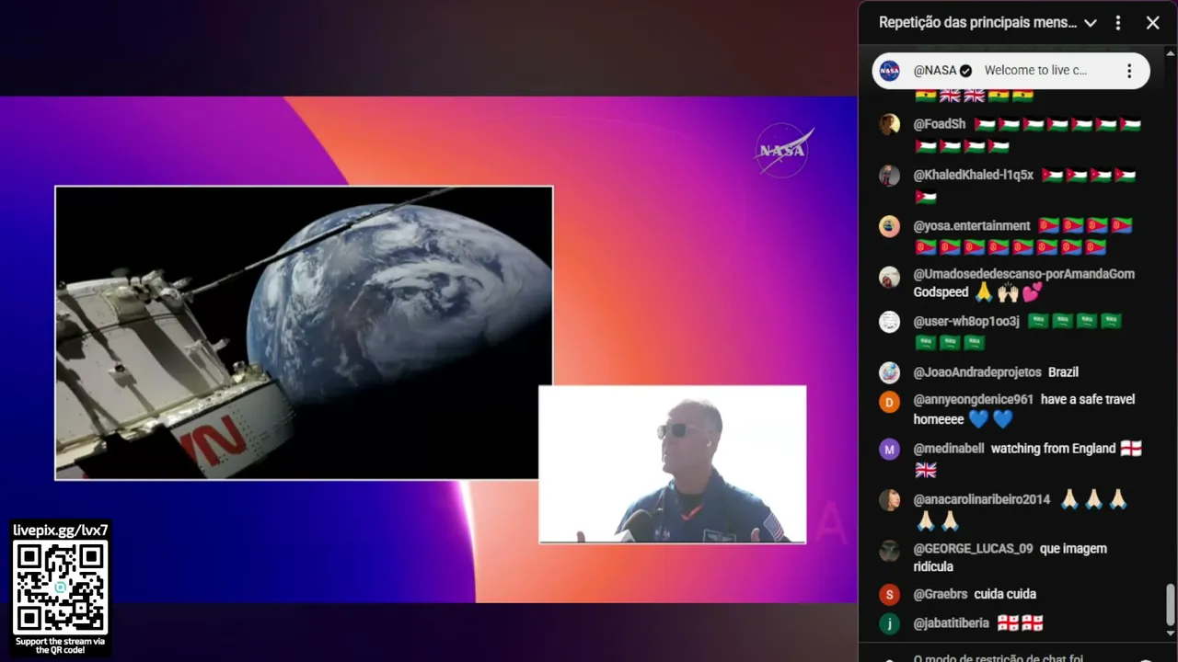Open the @Umadosededescanso-porAmandaGom username

point(1024,274)
